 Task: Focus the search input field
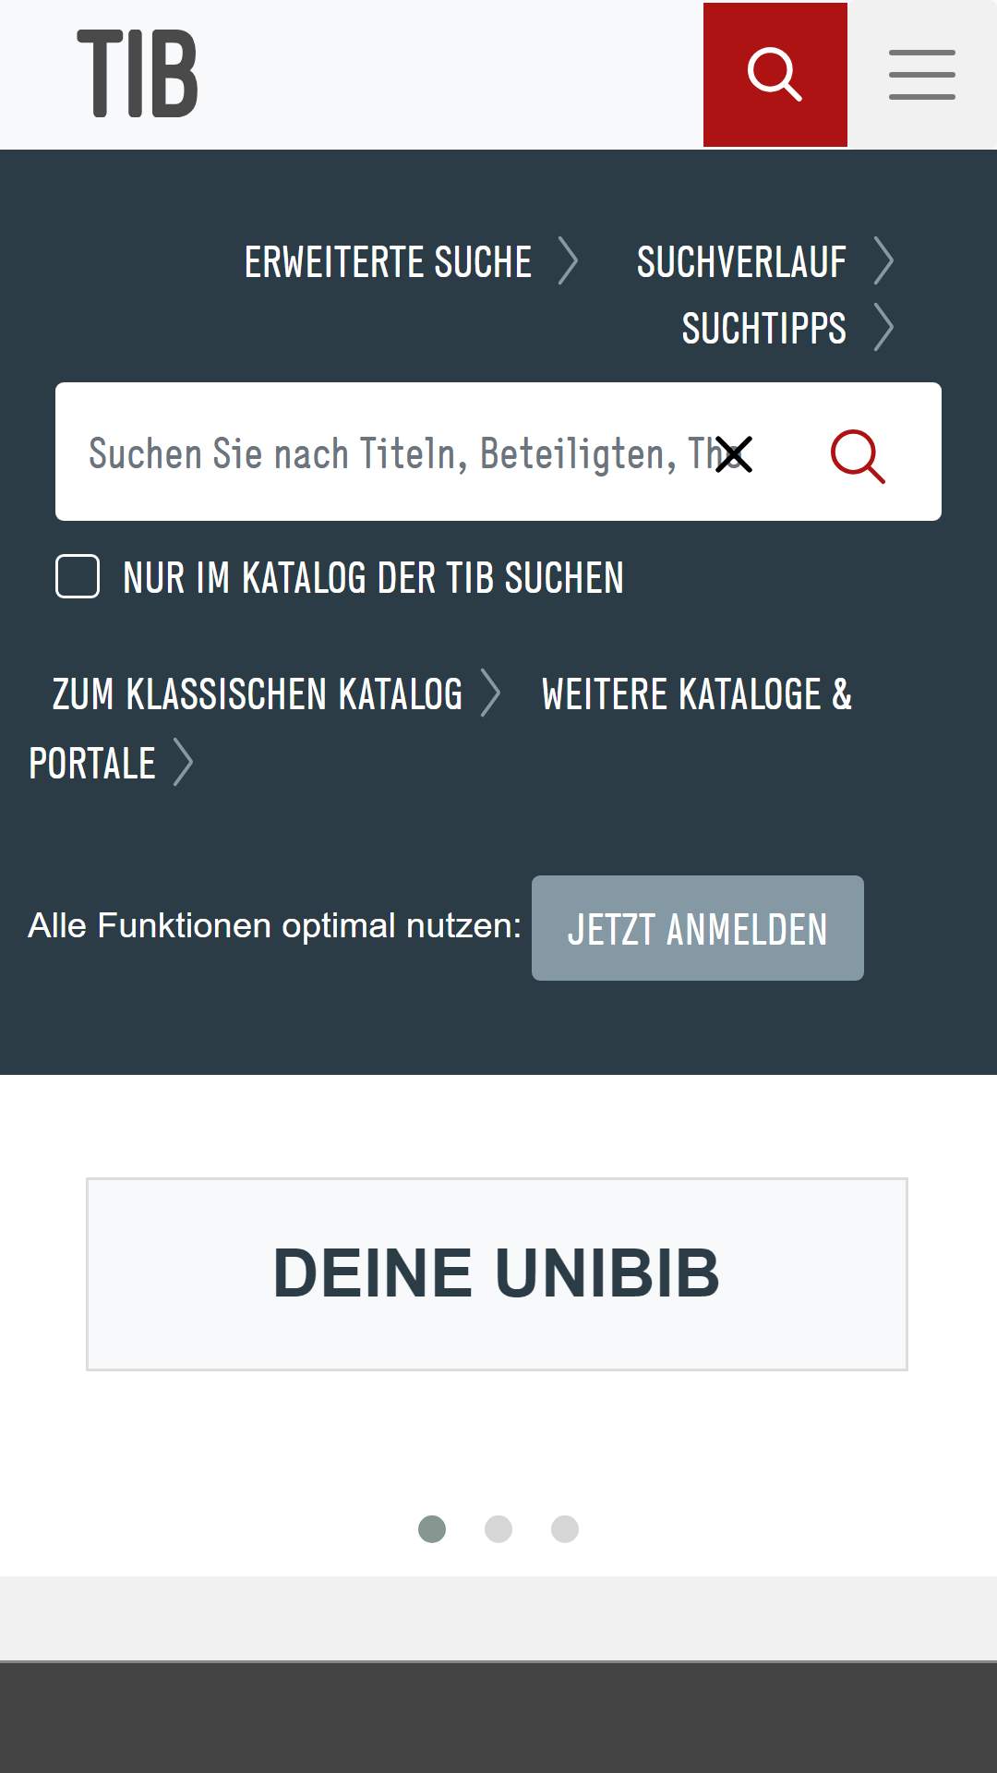coord(397,452)
